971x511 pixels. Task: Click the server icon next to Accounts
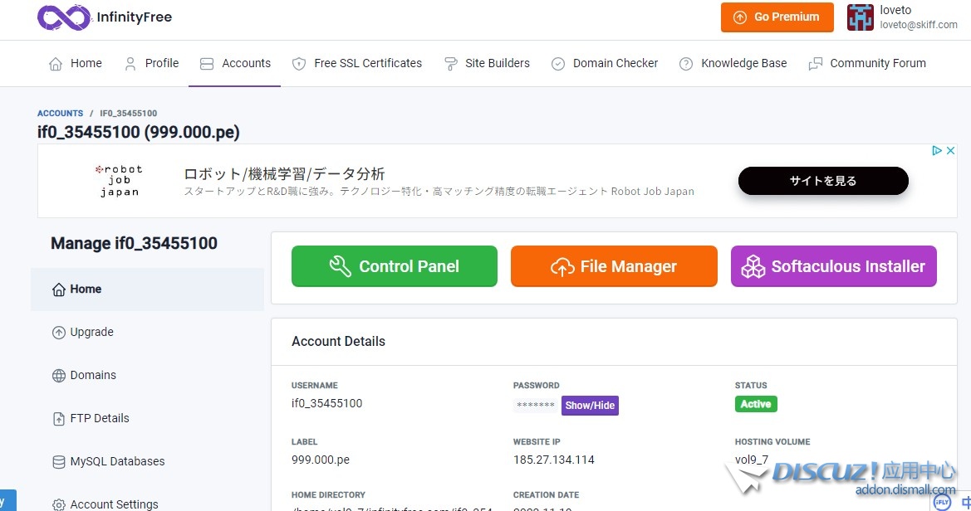[x=207, y=64]
